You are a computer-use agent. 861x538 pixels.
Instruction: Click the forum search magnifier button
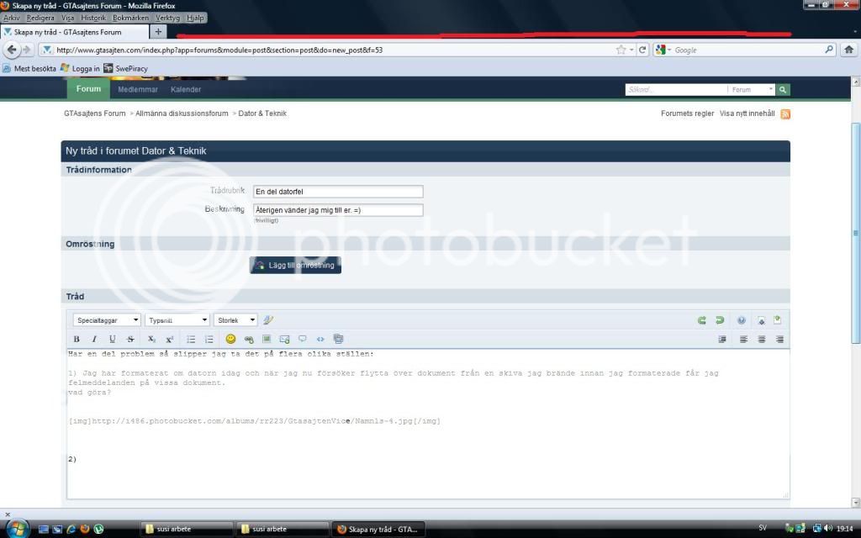[x=783, y=89]
